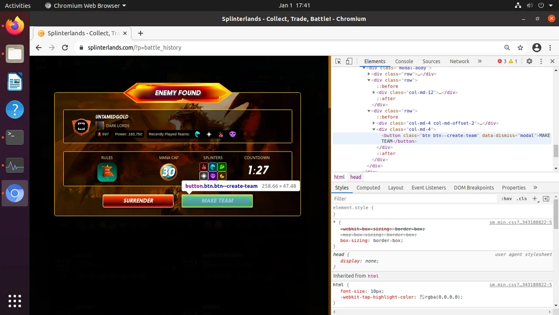Viewport: 559px width, 315px height.
Task: Open the Event Listeners tab
Action: coord(428,188)
